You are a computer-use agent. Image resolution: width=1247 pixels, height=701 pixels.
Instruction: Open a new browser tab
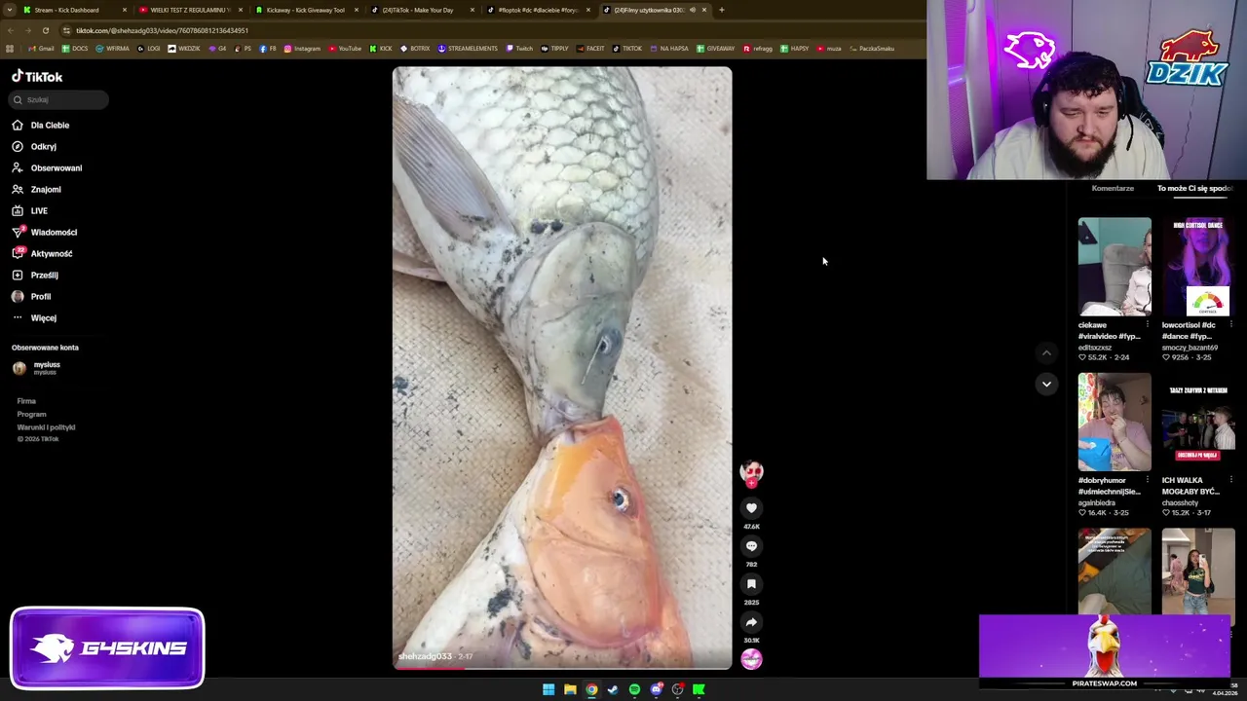coord(721,10)
